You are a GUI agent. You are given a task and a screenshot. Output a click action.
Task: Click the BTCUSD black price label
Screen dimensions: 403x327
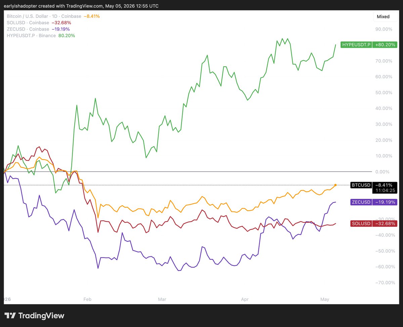point(361,185)
